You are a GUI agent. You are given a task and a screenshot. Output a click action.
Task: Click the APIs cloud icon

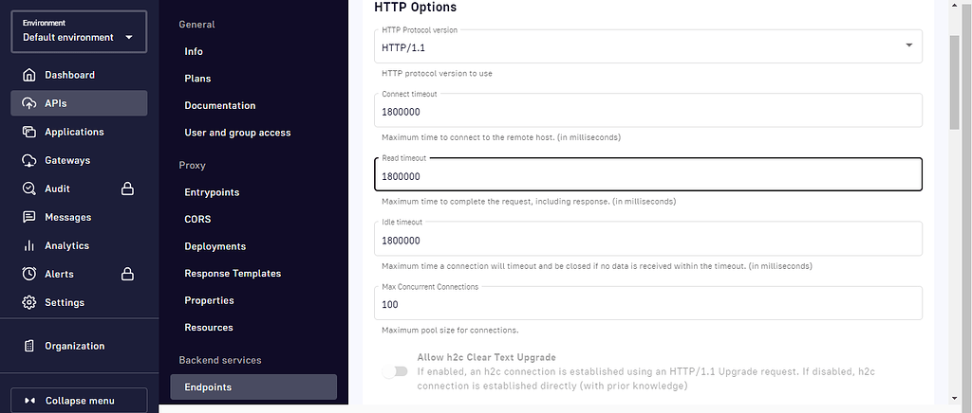[29, 103]
